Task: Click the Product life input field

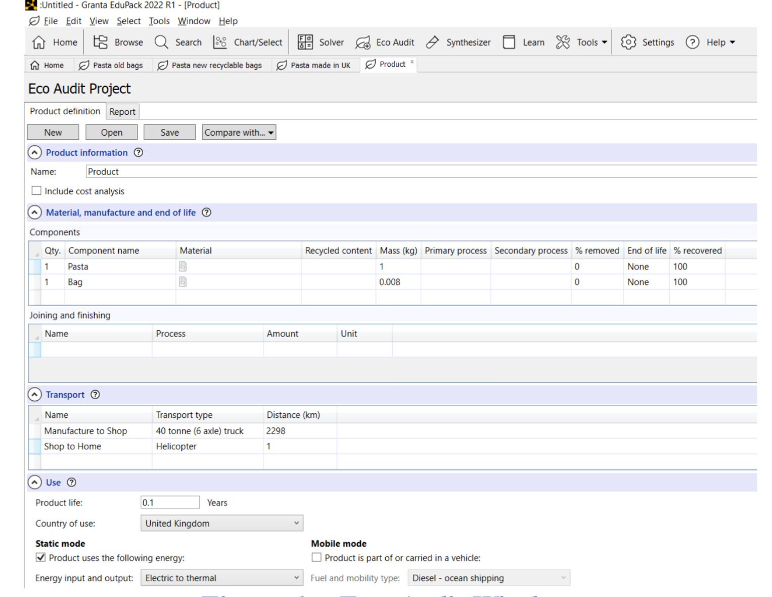Action: pyautogui.click(x=170, y=502)
